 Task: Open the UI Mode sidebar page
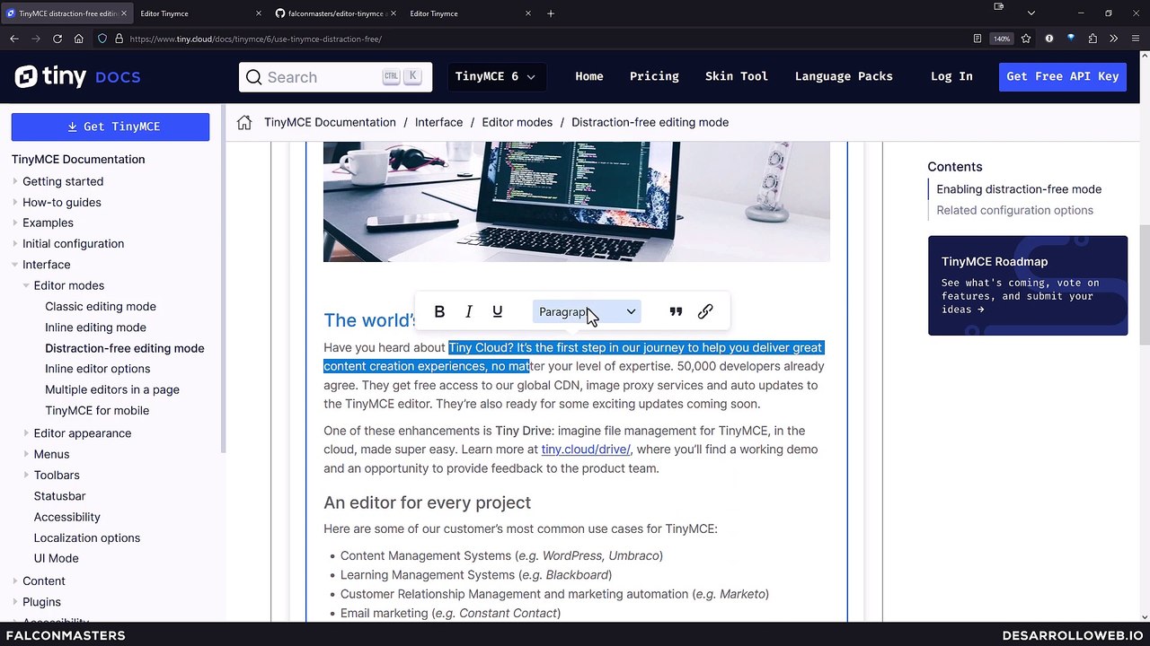(56, 558)
